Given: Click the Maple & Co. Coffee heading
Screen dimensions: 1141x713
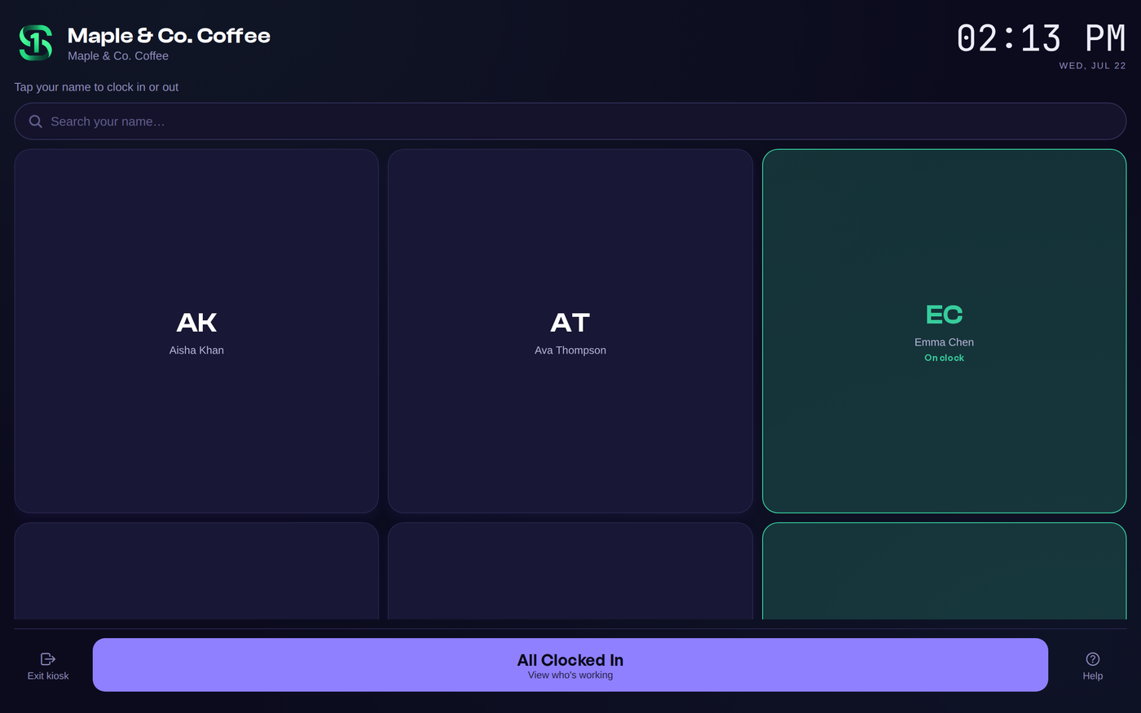Looking at the screenshot, I should 169,36.
